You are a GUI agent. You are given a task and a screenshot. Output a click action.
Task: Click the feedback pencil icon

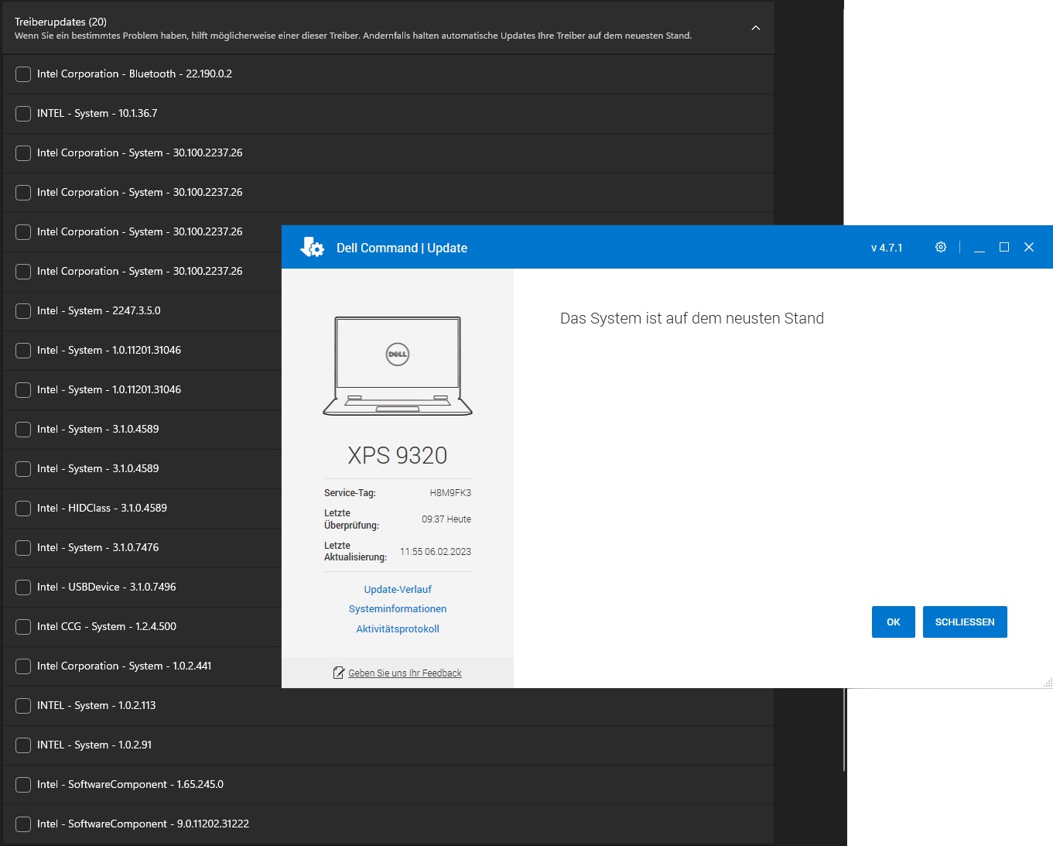339,673
